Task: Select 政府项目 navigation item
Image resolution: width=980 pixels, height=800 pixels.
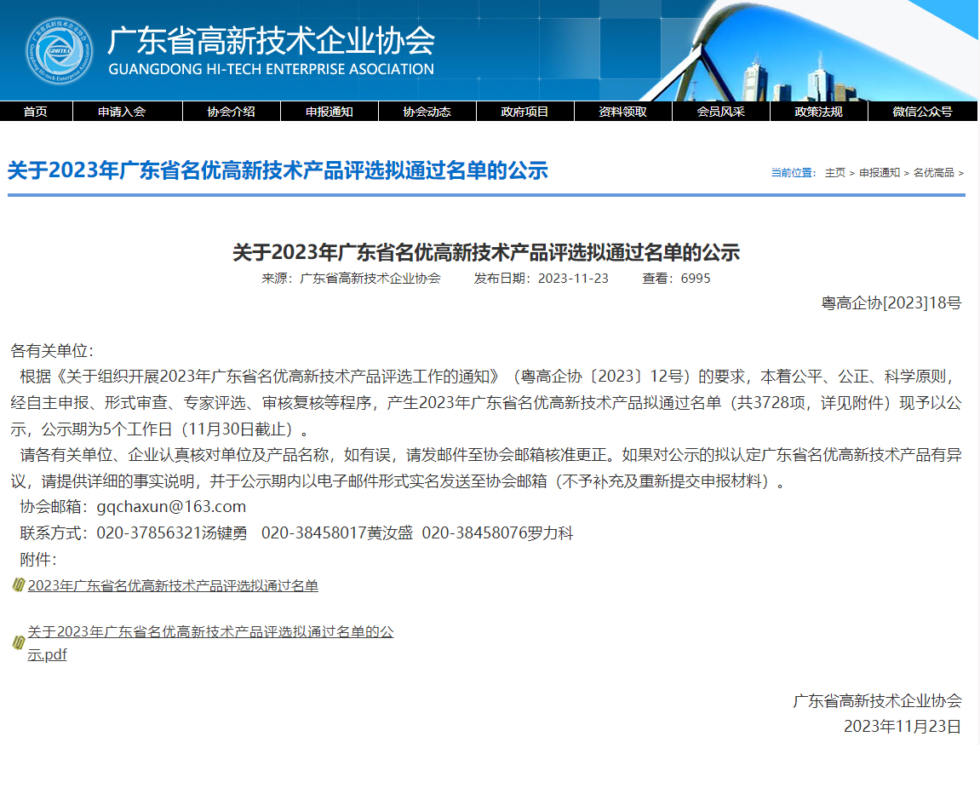Action: point(524,112)
